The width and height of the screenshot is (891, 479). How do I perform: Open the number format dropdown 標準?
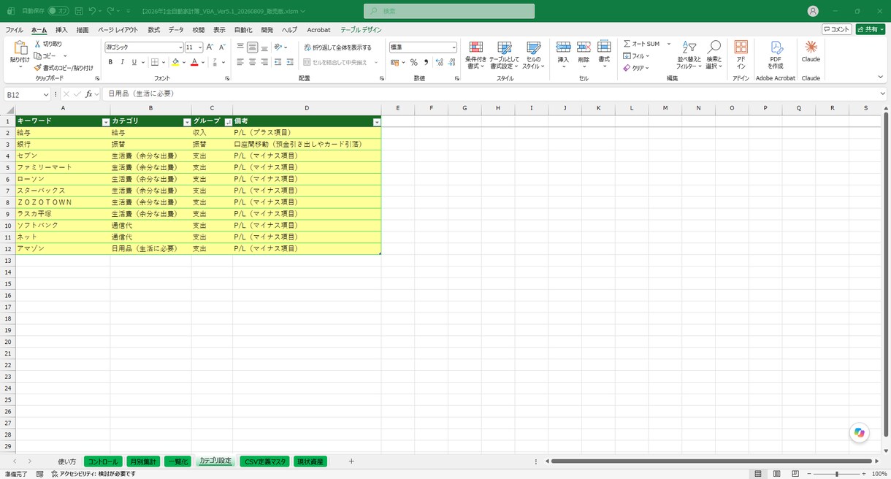454,47
